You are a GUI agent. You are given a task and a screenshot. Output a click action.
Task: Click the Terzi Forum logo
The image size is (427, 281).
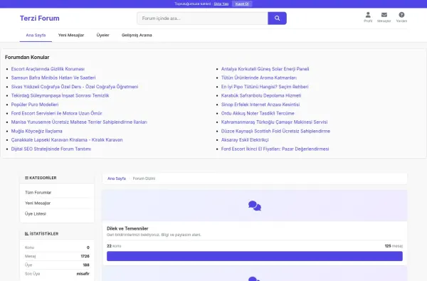click(39, 18)
